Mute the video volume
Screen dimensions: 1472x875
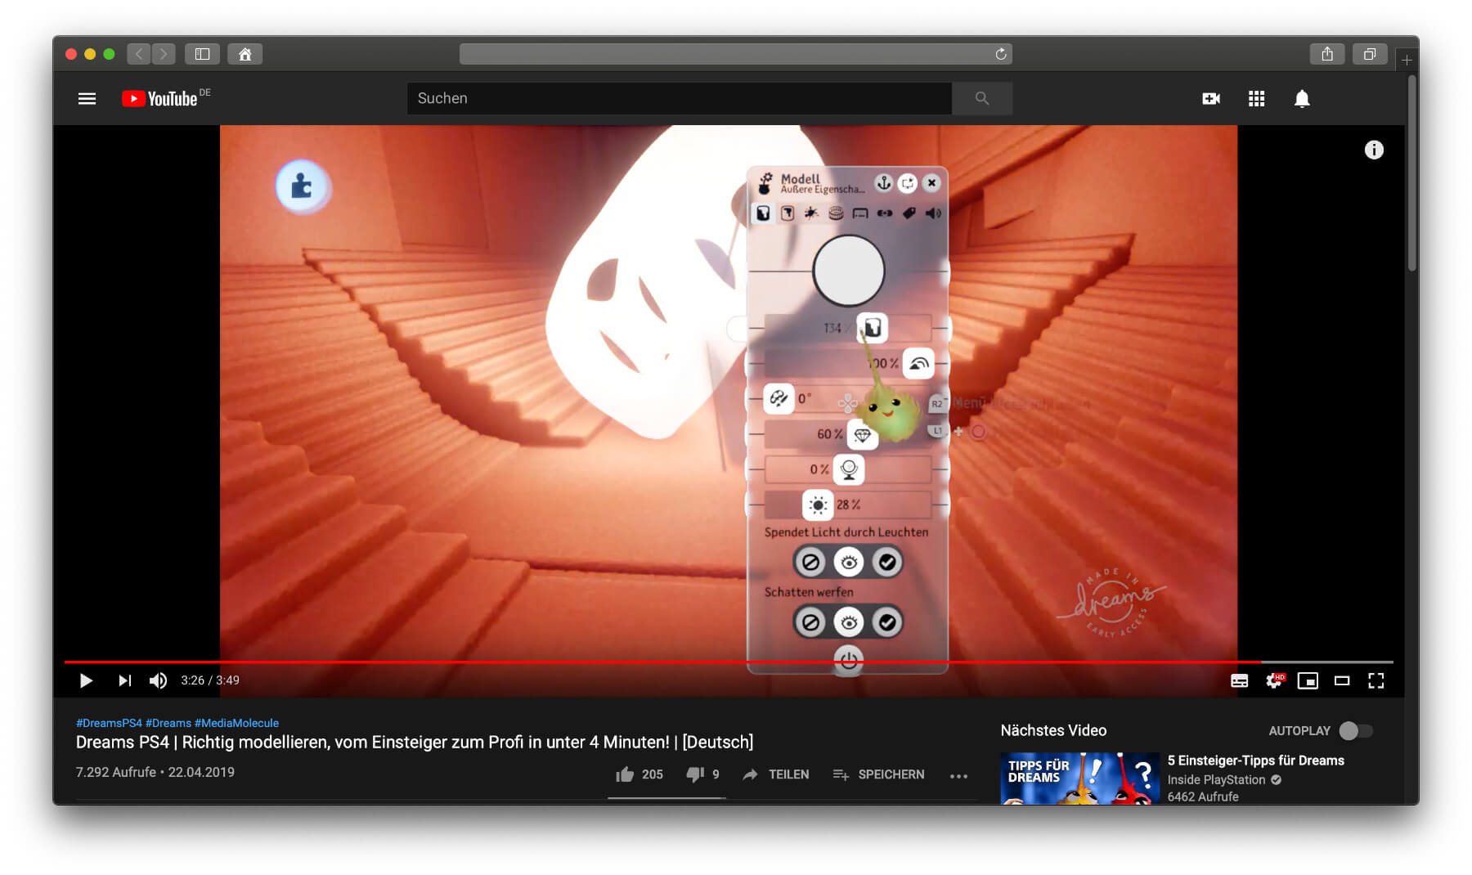coord(158,680)
